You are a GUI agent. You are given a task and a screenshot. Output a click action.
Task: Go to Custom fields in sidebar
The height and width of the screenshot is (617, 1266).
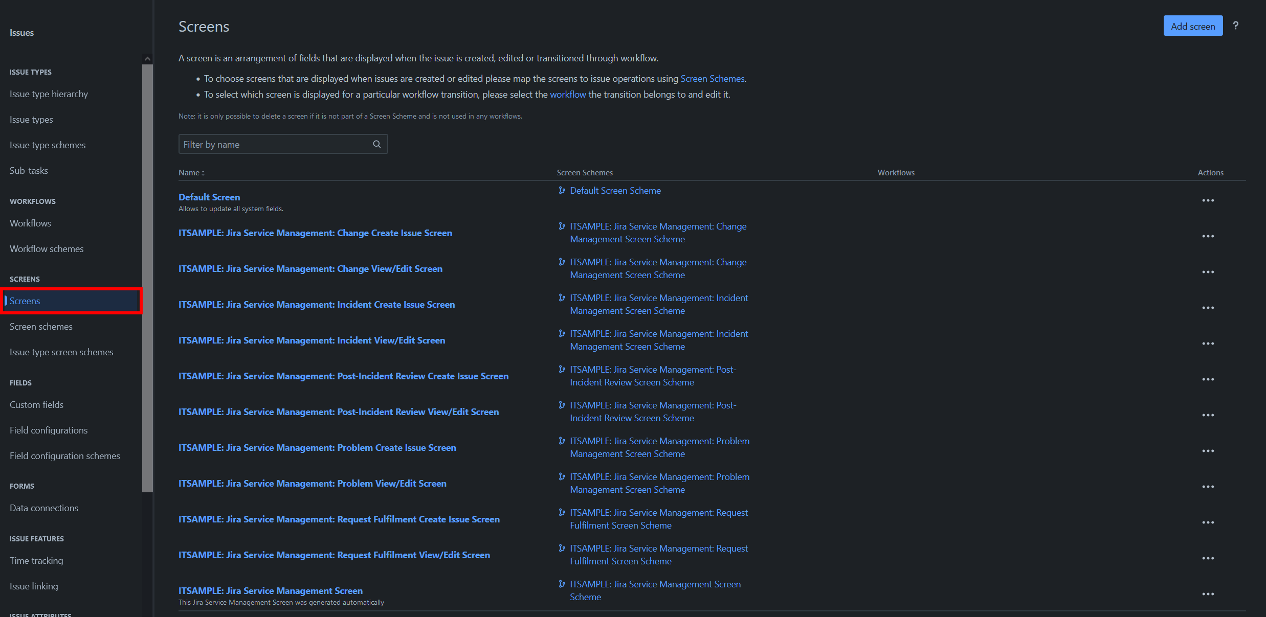[36, 405]
